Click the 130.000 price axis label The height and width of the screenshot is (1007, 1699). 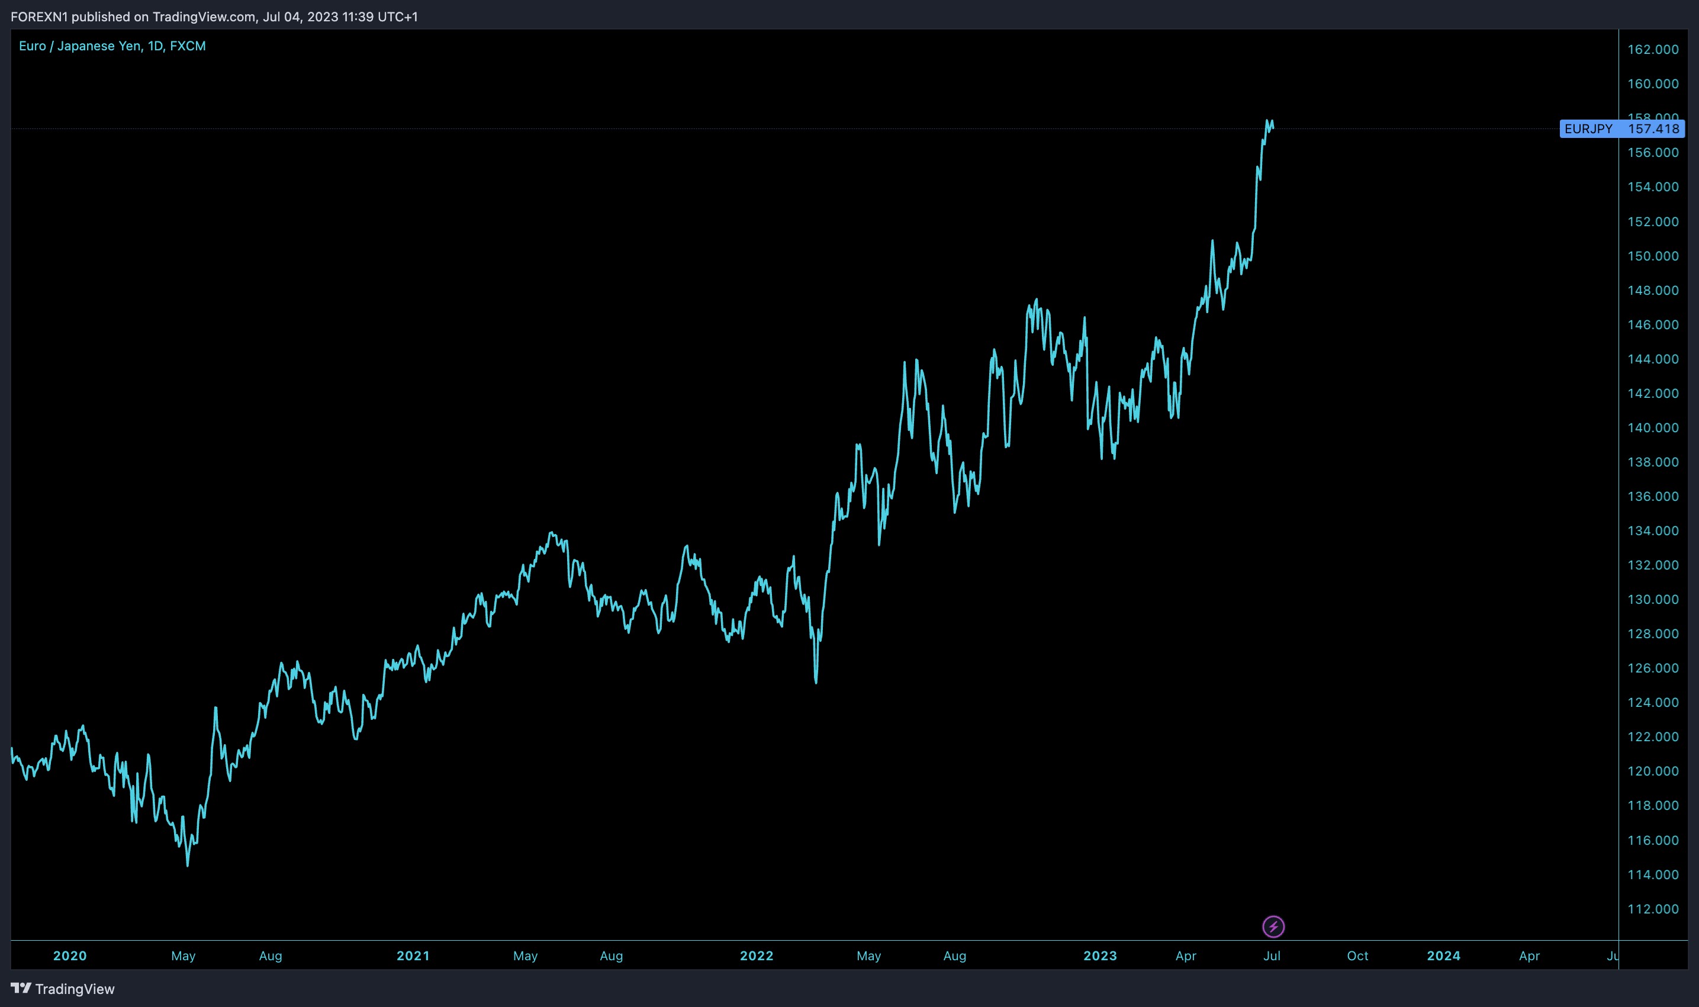(x=1653, y=600)
